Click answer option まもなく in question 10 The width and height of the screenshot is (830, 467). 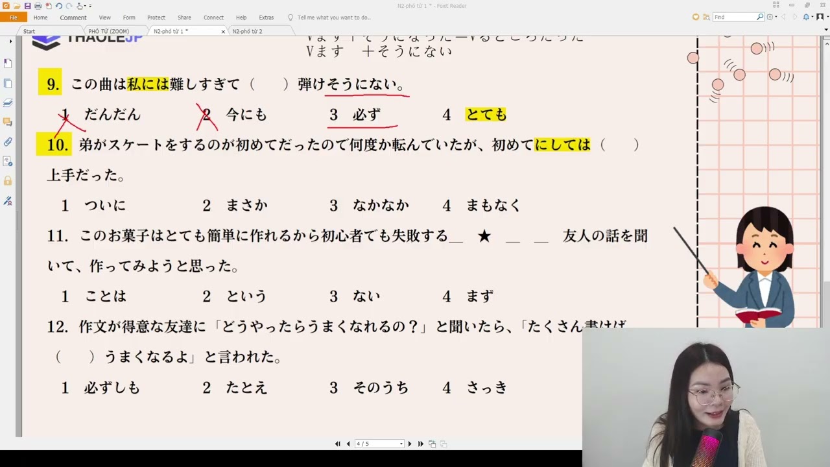pos(493,206)
